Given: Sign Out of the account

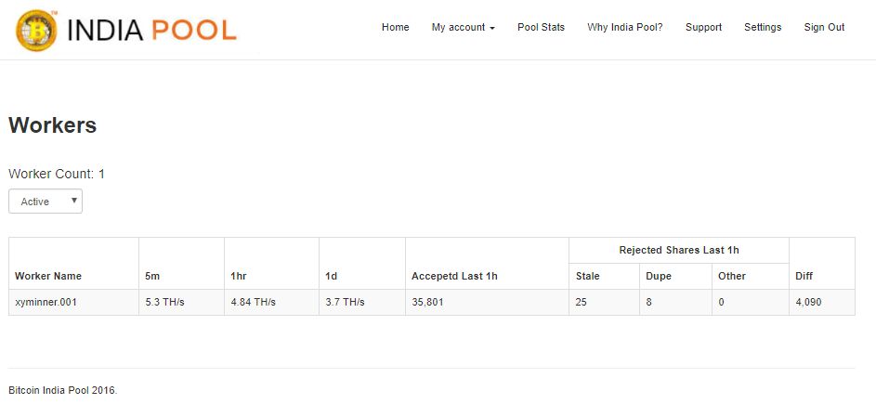Looking at the screenshot, I should (824, 27).
